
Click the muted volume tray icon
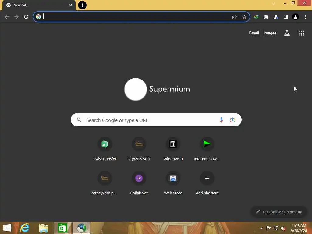pos(283,228)
